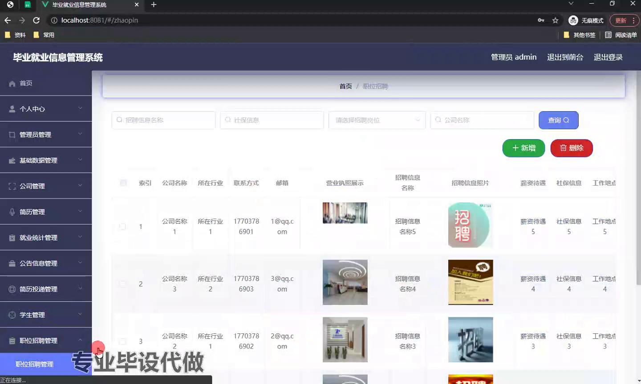The image size is (641, 384).
Task: Open a new browser tab
Action: pyautogui.click(x=154, y=4)
